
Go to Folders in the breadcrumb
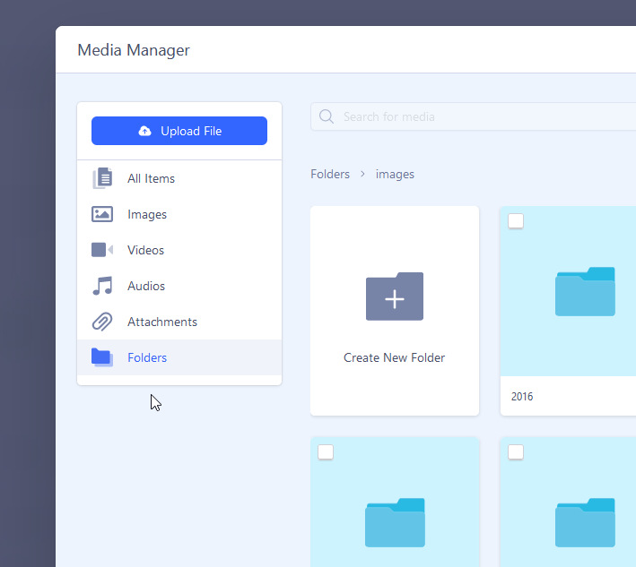[x=330, y=174]
